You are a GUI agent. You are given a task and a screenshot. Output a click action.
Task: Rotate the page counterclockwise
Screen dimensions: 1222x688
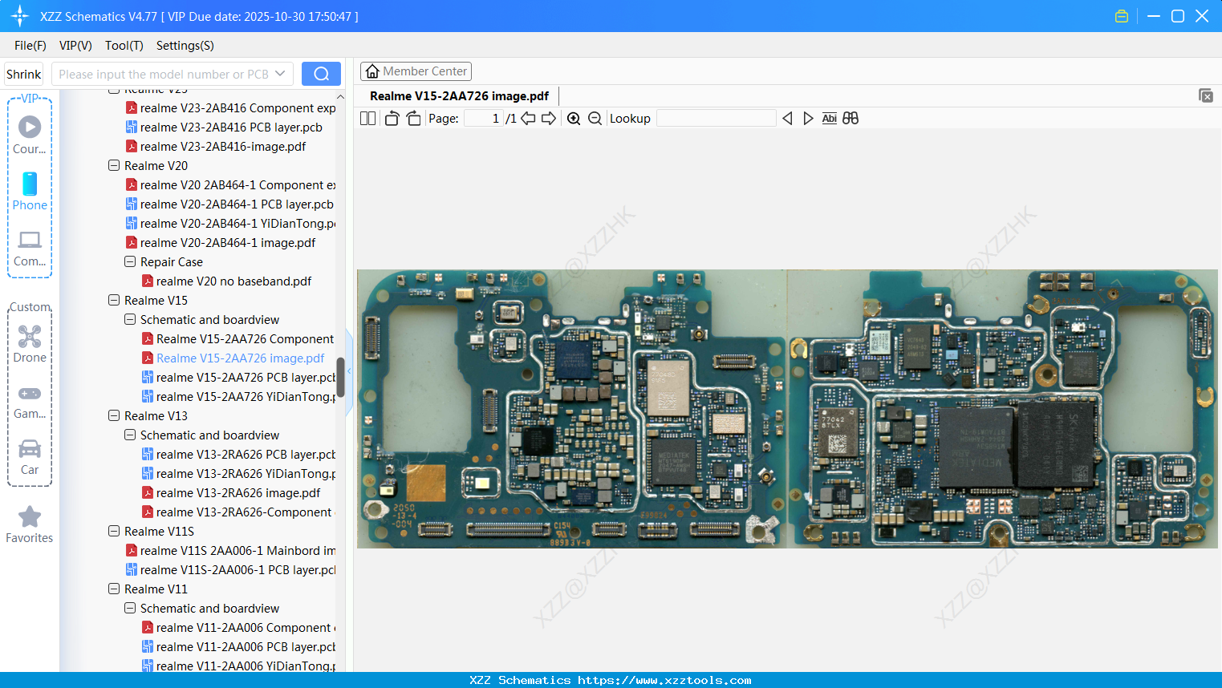[x=392, y=119]
